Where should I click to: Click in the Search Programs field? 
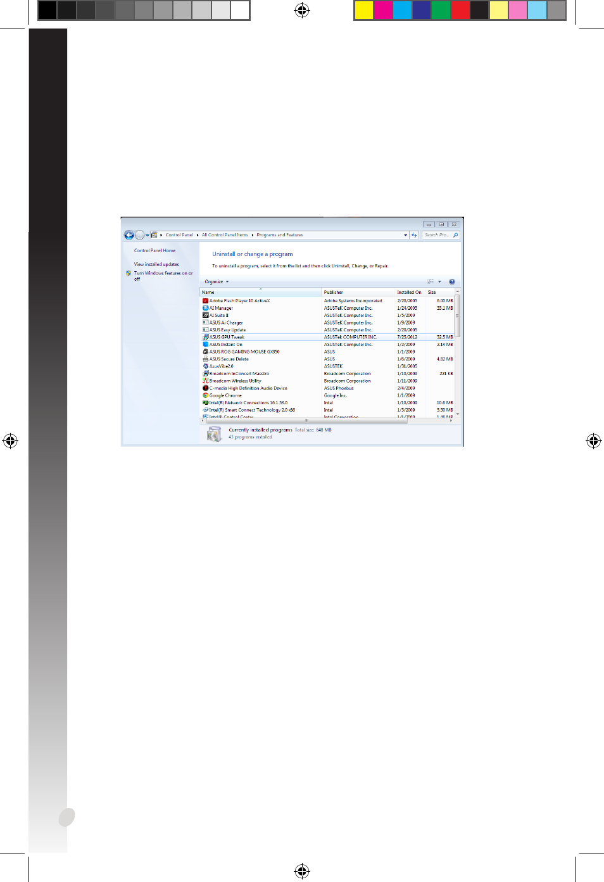coord(437,235)
